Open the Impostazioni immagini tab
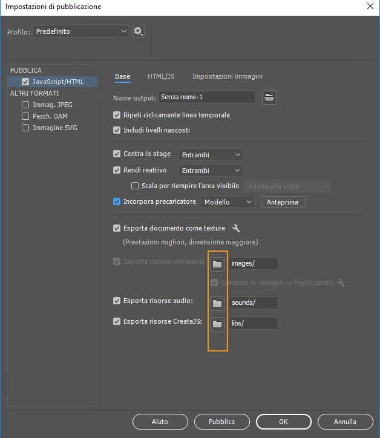Image resolution: width=380 pixels, height=438 pixels. (x=227, y=76)
